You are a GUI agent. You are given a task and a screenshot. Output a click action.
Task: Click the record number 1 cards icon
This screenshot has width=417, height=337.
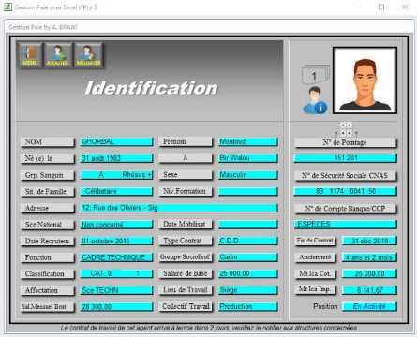tap(316, 74)
